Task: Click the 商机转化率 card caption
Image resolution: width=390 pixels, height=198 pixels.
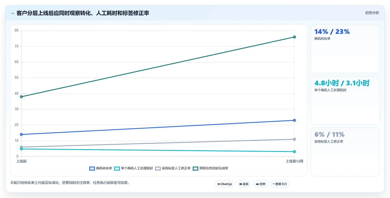Action: 322,39
